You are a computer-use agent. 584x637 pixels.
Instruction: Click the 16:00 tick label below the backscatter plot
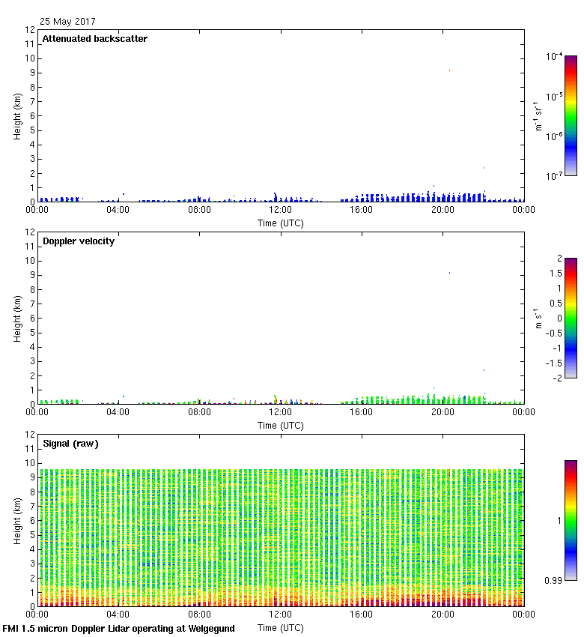362,211
